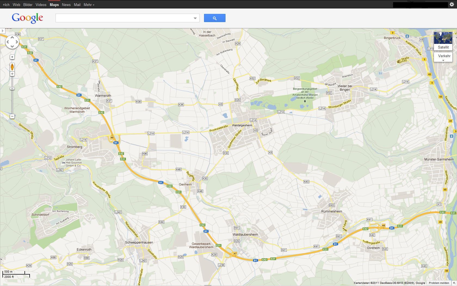Switch to Satellit view thumbnail
The width and height of the screenshot is (457, 286).
[x=443, y=41]
